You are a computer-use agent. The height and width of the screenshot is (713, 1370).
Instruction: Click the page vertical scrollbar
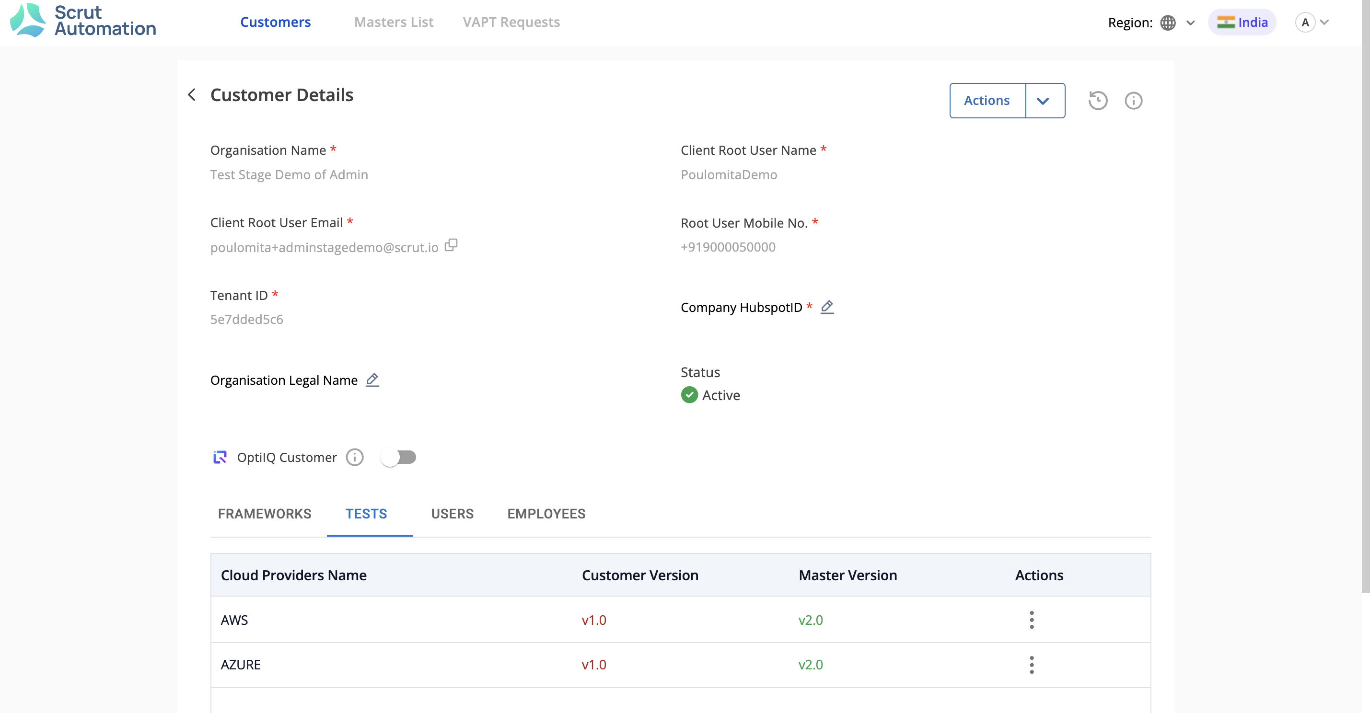click(x=1365, y=296)
